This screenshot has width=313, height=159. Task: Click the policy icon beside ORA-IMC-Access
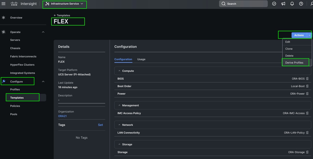tap(307, 113)
